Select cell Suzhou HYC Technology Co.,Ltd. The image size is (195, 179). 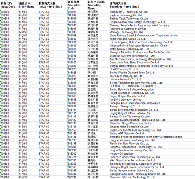tap(152, 12)
